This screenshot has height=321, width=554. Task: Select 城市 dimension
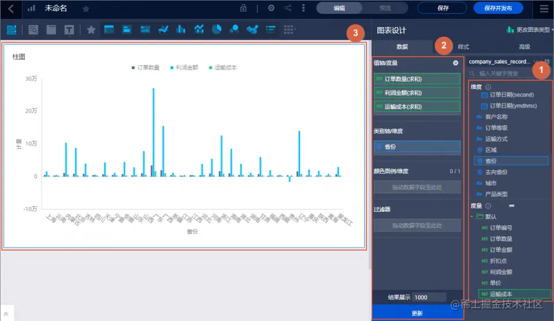pyautogui.click(x=491, y=183)
